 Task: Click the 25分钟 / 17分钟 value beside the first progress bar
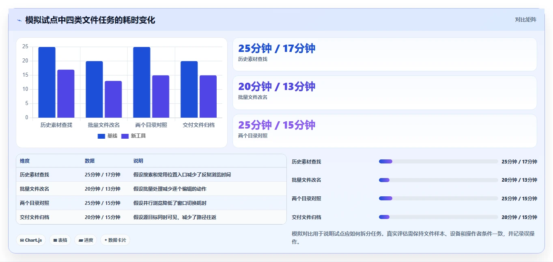pos(519,161)
